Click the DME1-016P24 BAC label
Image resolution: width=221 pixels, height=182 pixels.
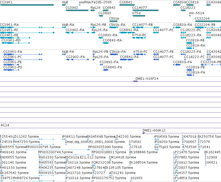147,79
